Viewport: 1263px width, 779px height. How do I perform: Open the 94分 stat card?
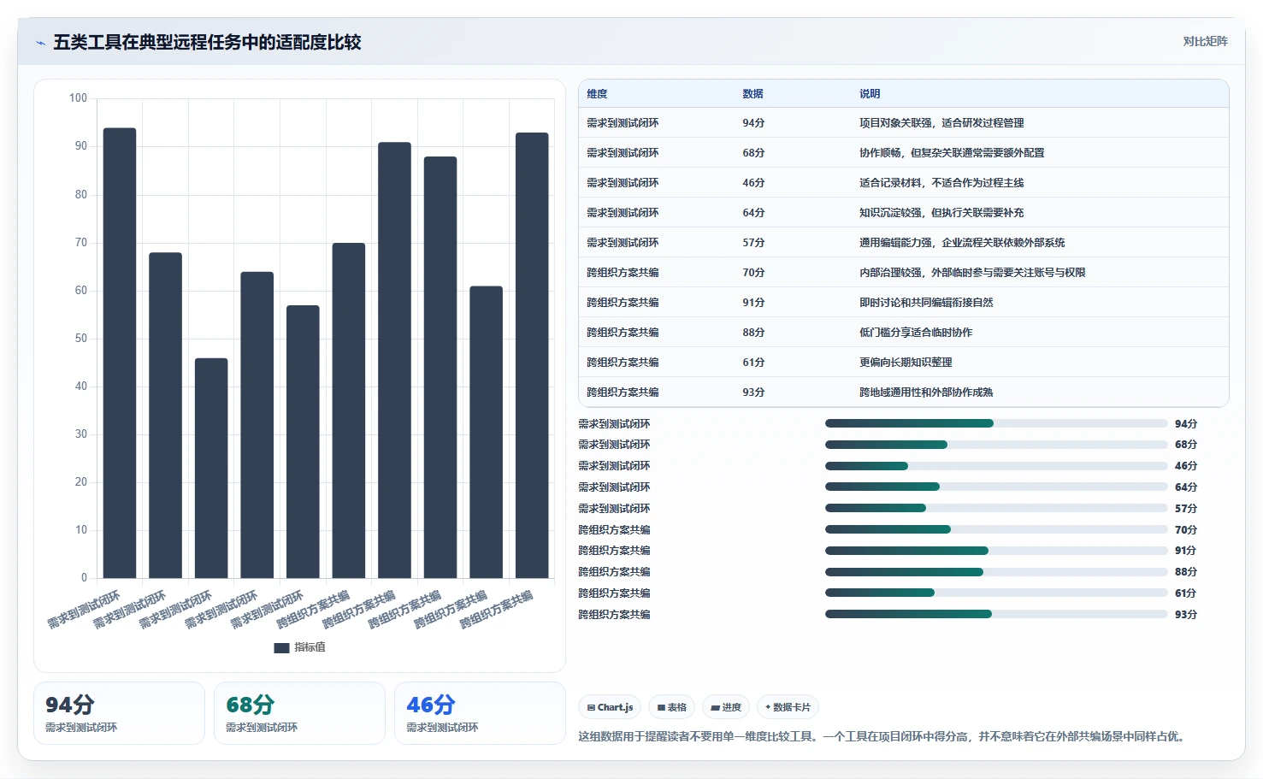click(x=119, y=713)
